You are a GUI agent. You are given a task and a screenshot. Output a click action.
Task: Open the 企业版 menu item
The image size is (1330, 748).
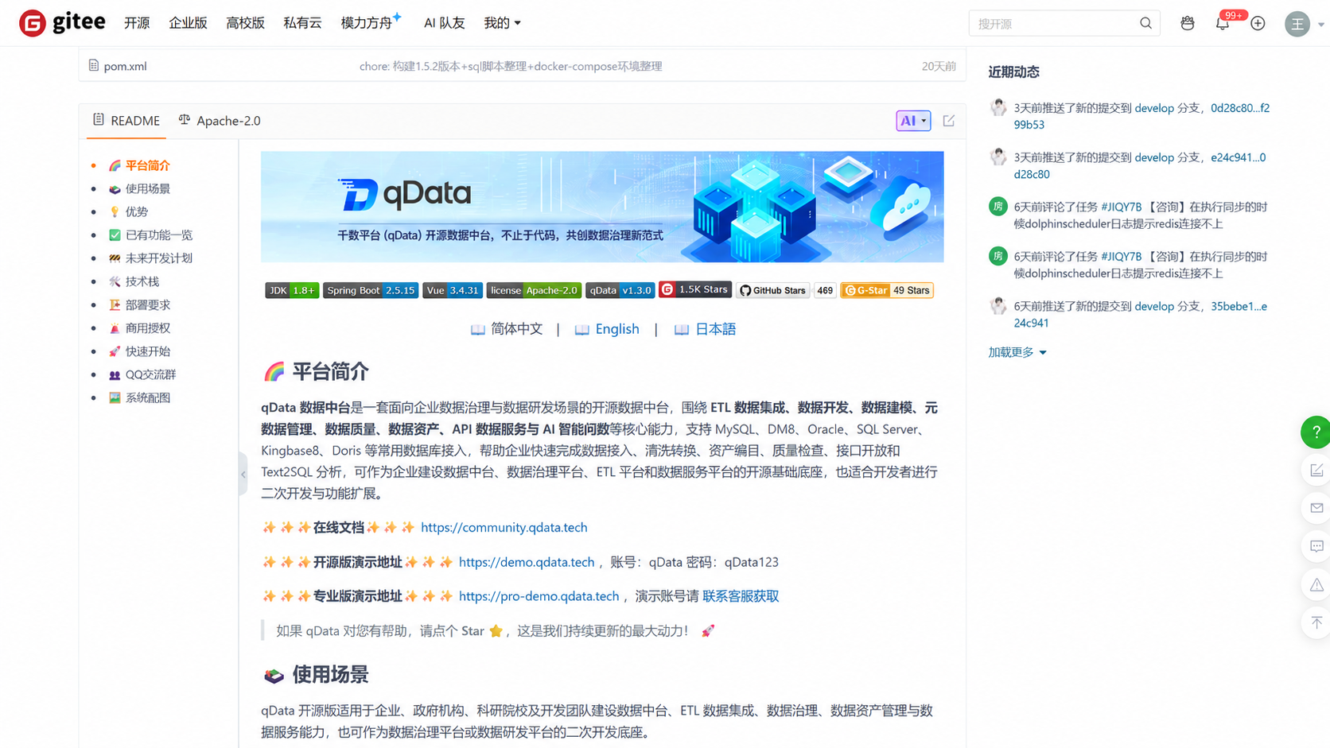[x=188, y=23]
